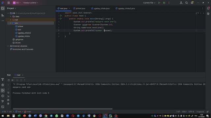Jump to previous highlighted problem arrow
211x118 pixels.
tap(201, 13)
